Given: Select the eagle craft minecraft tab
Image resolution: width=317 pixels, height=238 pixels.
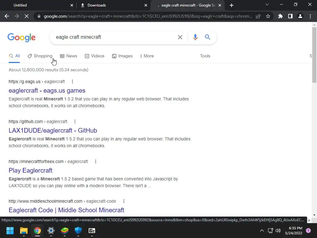Looking at the screenshot, I should [188, 5].
